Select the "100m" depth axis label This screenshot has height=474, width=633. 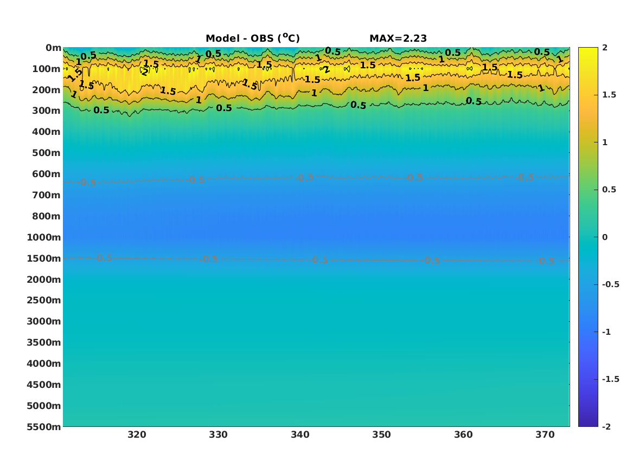pos(47,69)
